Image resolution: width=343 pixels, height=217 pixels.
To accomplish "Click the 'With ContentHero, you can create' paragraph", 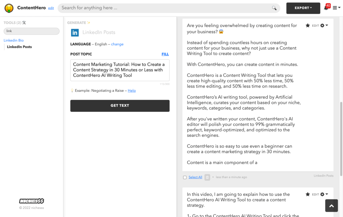I will (x=243, y=65).
